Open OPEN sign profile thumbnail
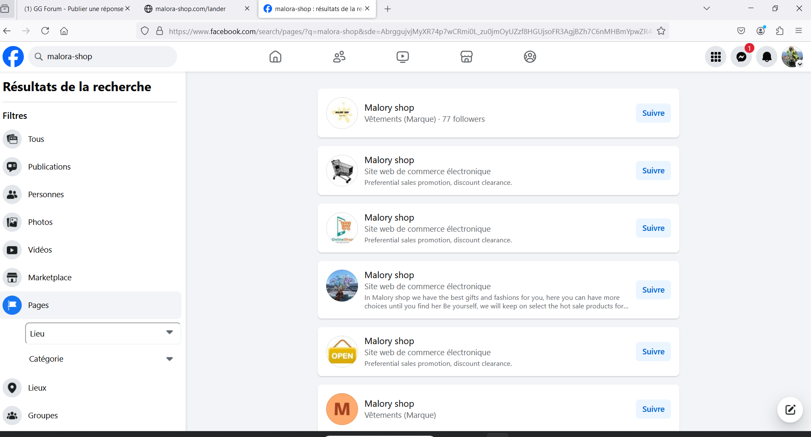The image size is (811, 437). tap(342, 352)
